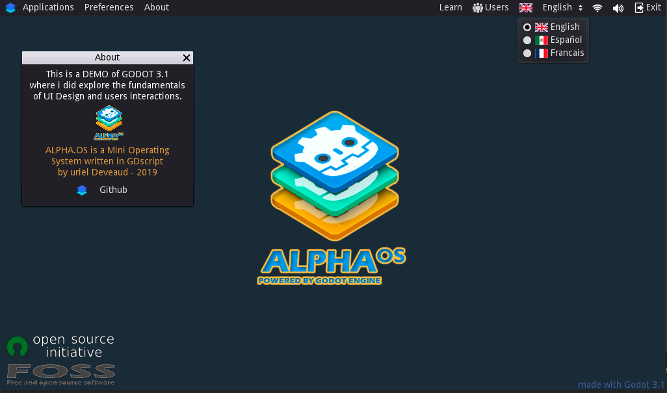Choose the Español text option
Image resolution: width=667 pixels, height=393 pixels.
click(x=566, y=40)
